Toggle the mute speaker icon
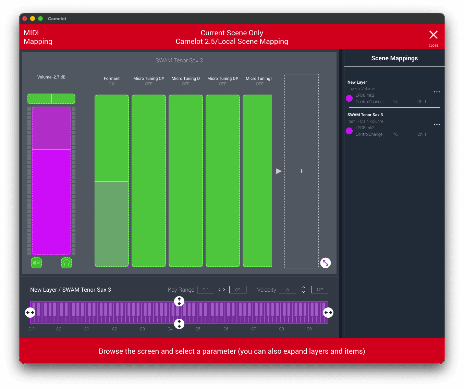This screenshot has width=464, height=389. coord(36,263)
